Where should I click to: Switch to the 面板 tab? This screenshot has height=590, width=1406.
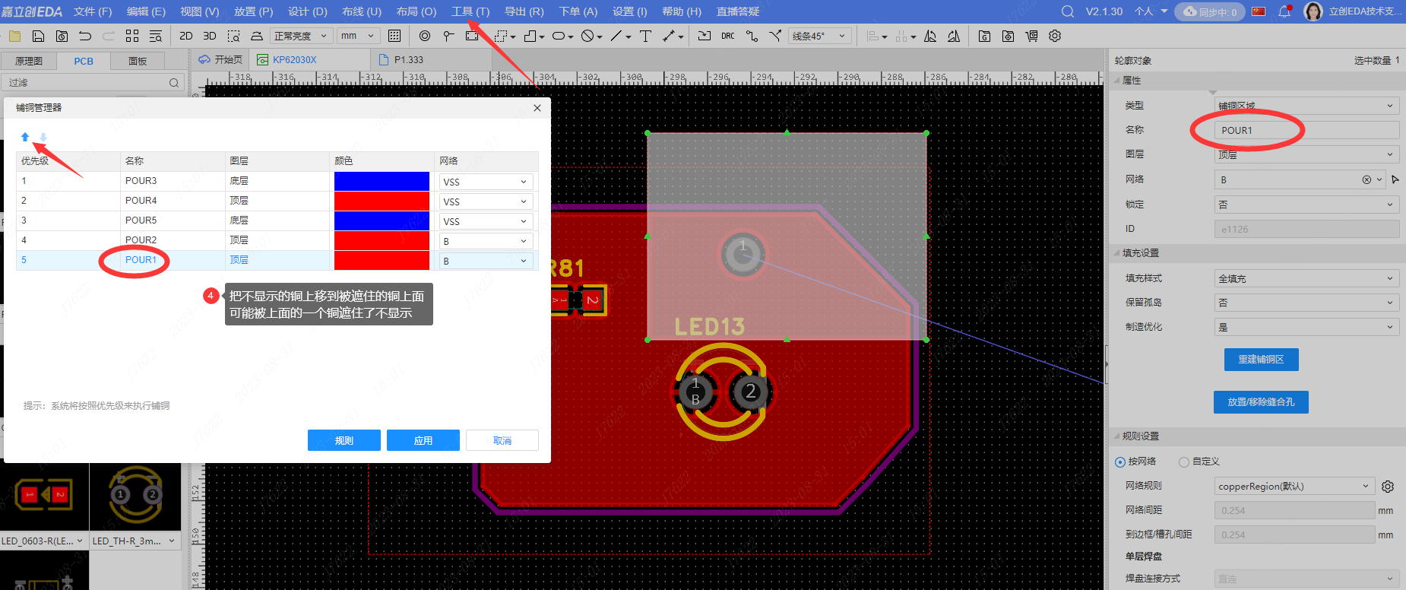[138, 61]
